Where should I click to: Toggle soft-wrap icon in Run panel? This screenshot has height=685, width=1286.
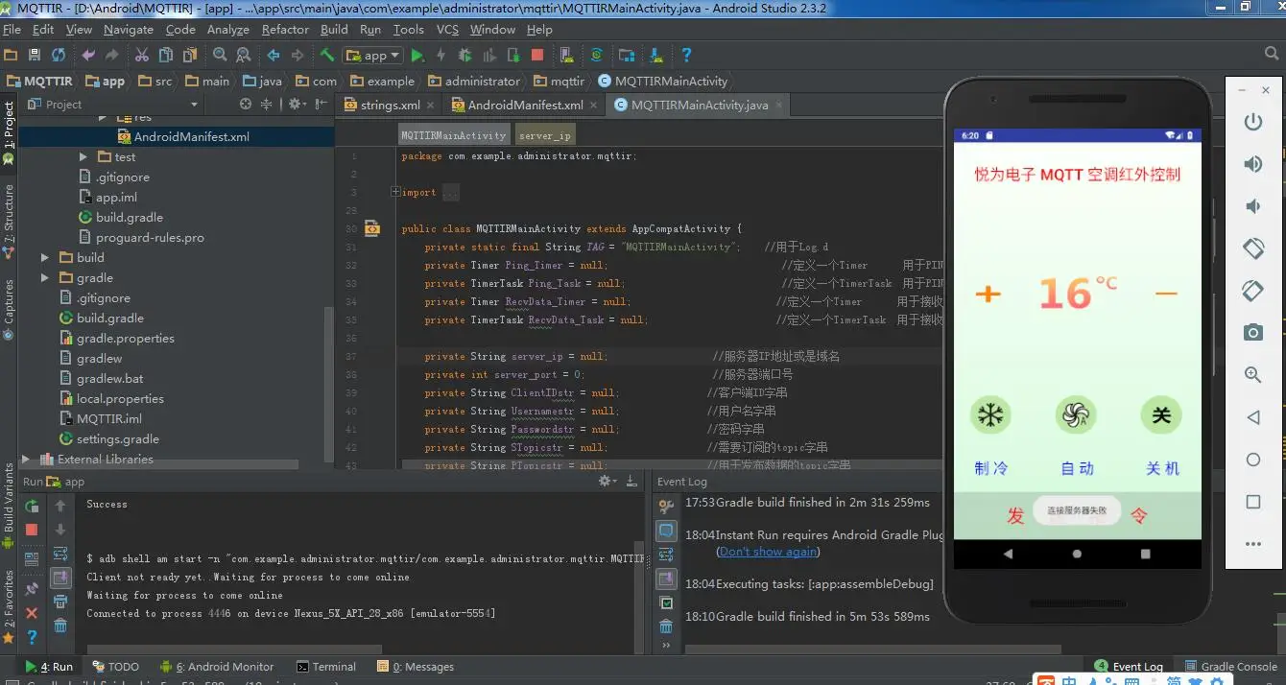tap(60, 554)
